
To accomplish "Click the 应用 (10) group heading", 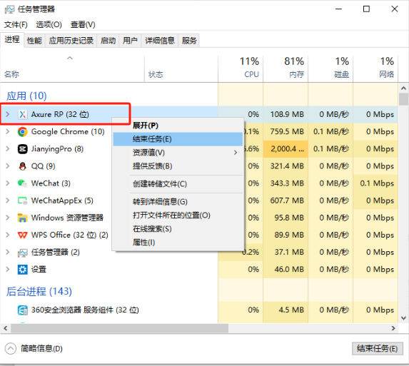I will [26, 96].
